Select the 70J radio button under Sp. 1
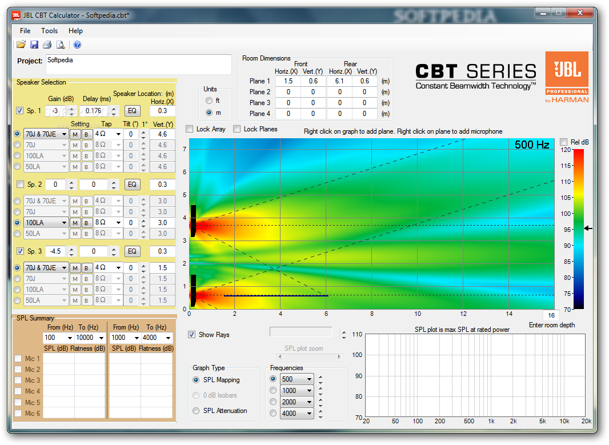The height and width of the screenshot is (445, 609). (x=17, y=145)
